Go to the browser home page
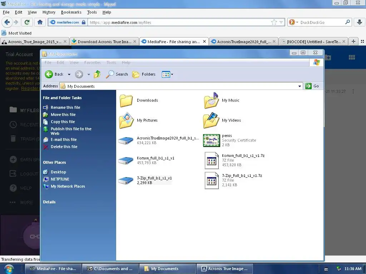 (x=40, y=22)
